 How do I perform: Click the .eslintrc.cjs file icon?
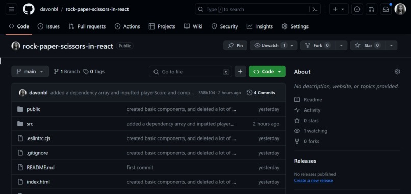point(20,138)
